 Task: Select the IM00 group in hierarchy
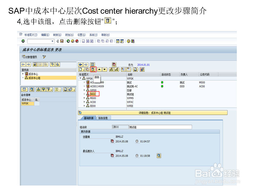point(93,94)
